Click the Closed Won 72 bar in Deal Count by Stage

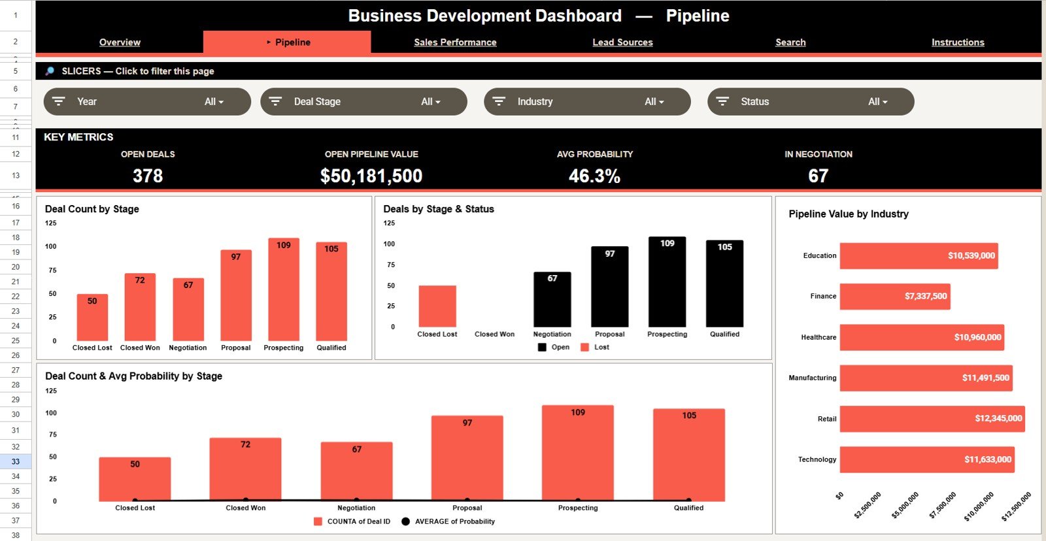coord(140,306)
